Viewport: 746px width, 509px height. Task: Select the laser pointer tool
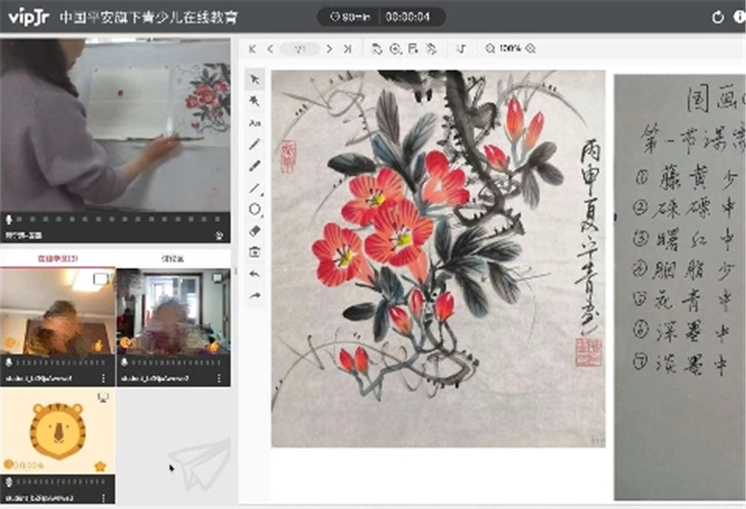[x=255, y=101]
